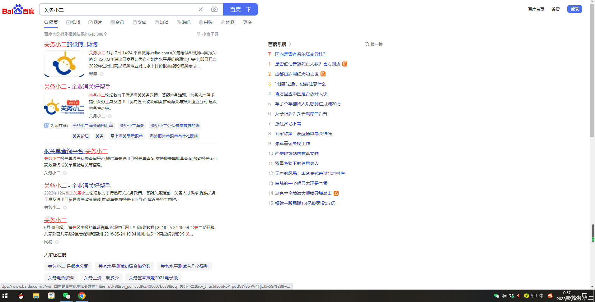
Task: Switch to Chrome in the taskbar
Action: 82,296
